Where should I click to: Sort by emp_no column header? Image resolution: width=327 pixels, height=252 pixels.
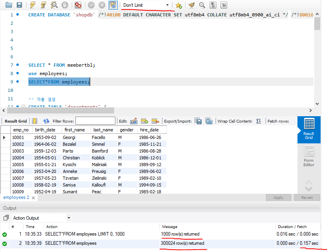click(21, 130)
